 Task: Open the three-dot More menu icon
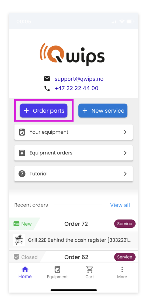122,269
